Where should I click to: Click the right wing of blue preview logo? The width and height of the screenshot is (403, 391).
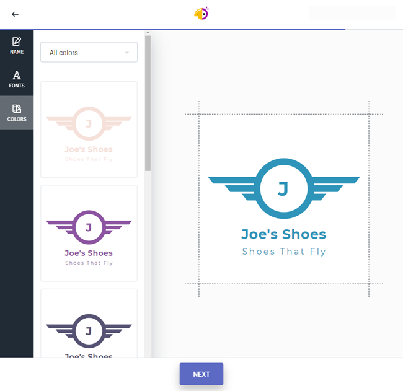(334, 184)
